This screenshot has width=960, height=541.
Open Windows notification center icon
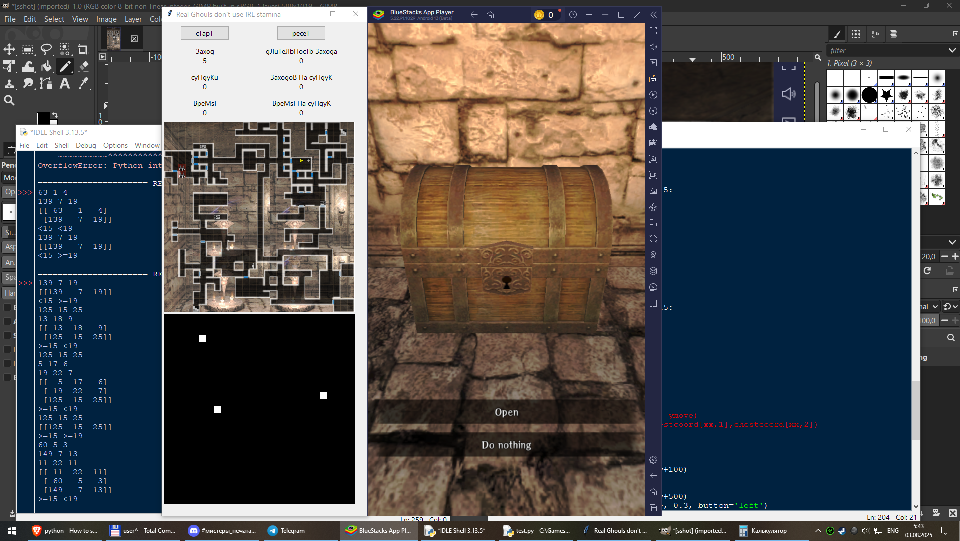[x=945, y=531]
